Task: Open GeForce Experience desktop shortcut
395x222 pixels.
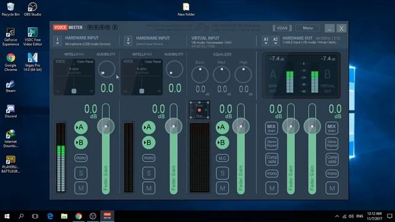Action: coord(10,37)
